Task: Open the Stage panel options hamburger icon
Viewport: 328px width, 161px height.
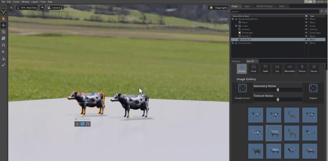Action: pyautogui.click(x=326, y=11)
